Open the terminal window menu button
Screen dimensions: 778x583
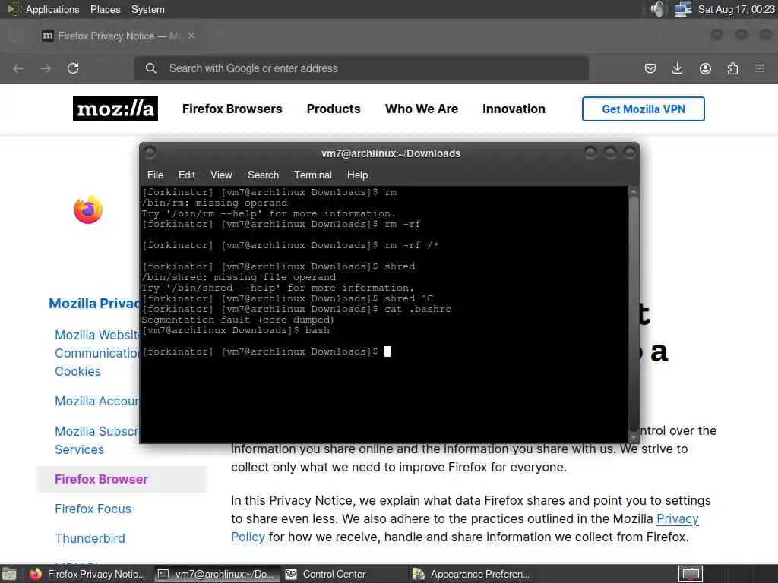coord(150,153)
